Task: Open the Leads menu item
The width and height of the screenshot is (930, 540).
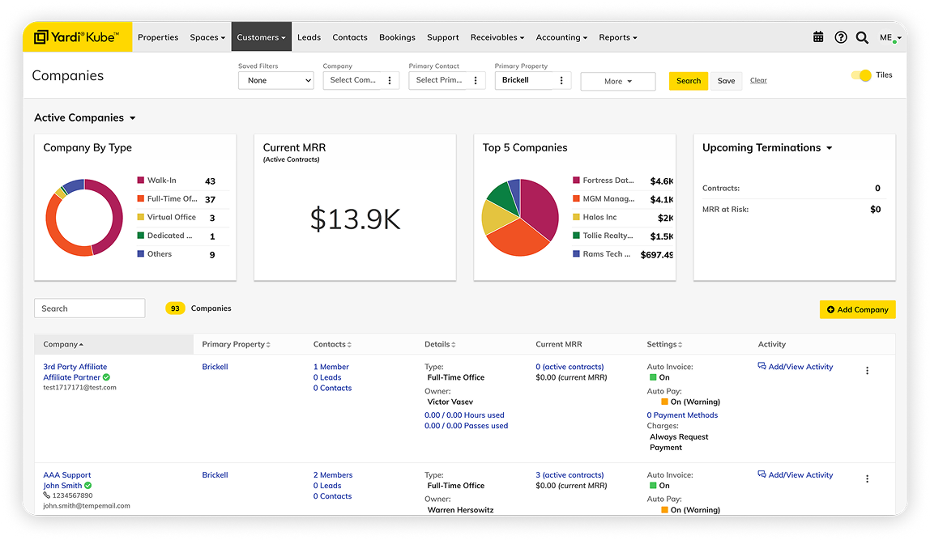Action: (309, 37)
